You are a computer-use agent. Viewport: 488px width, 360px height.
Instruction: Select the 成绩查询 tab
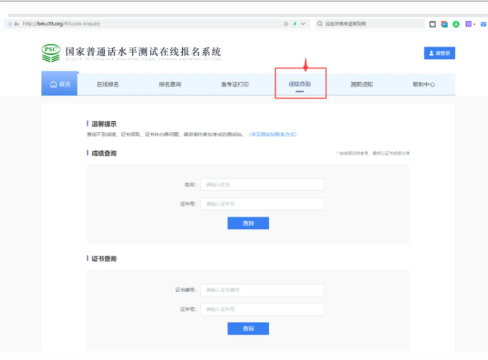click(300, 84)
